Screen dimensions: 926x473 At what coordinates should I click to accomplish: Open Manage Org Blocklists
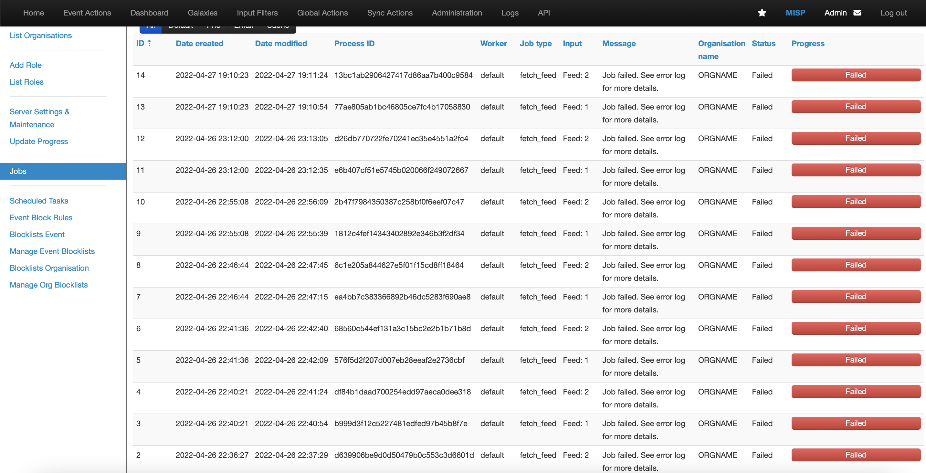click(48, 285)
